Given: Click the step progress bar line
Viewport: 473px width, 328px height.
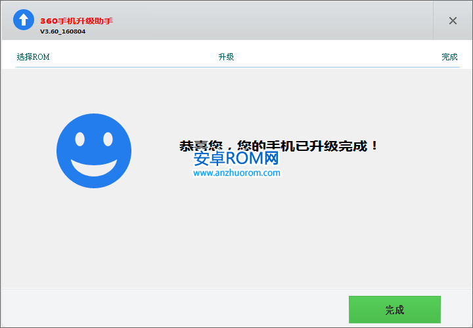Looking at the screenshot, I should point(237,67).
